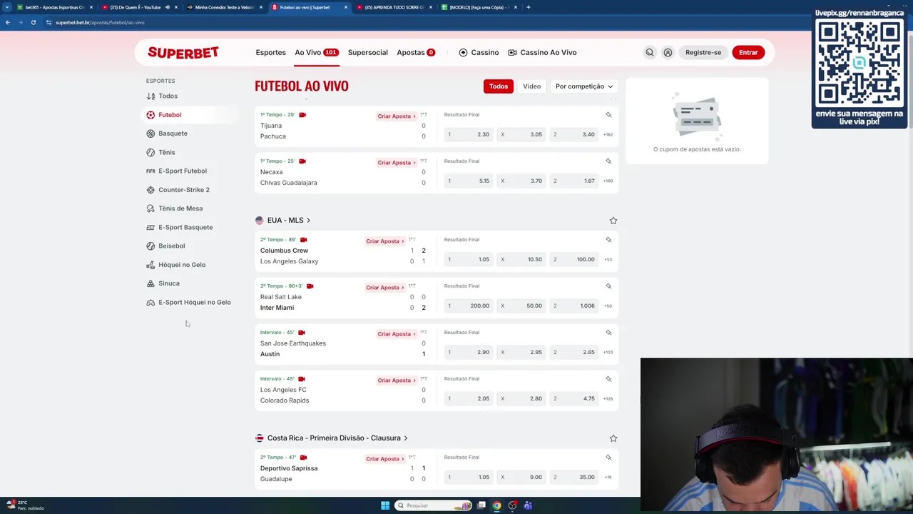Go to Cassino section
The width and height of the screenshot is (913, 514).
click(479, 52)
